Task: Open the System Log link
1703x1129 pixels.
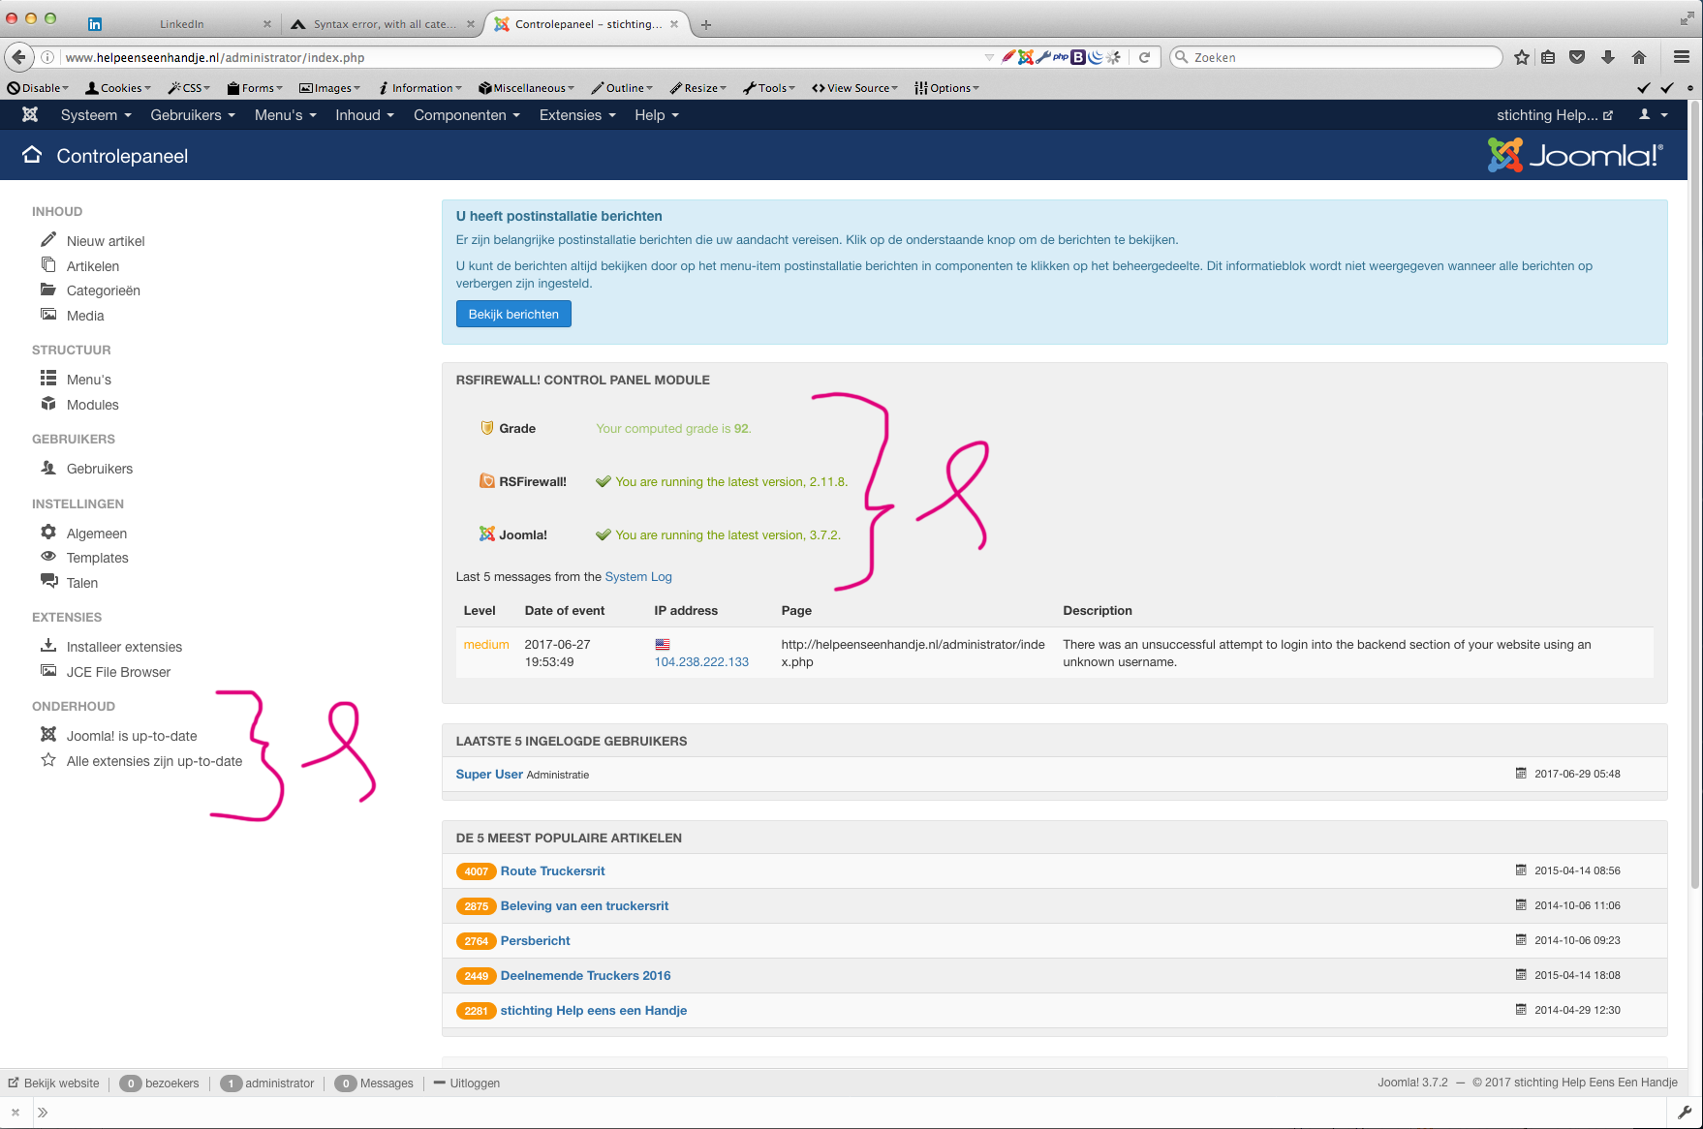Action: (x=638, y=576)
